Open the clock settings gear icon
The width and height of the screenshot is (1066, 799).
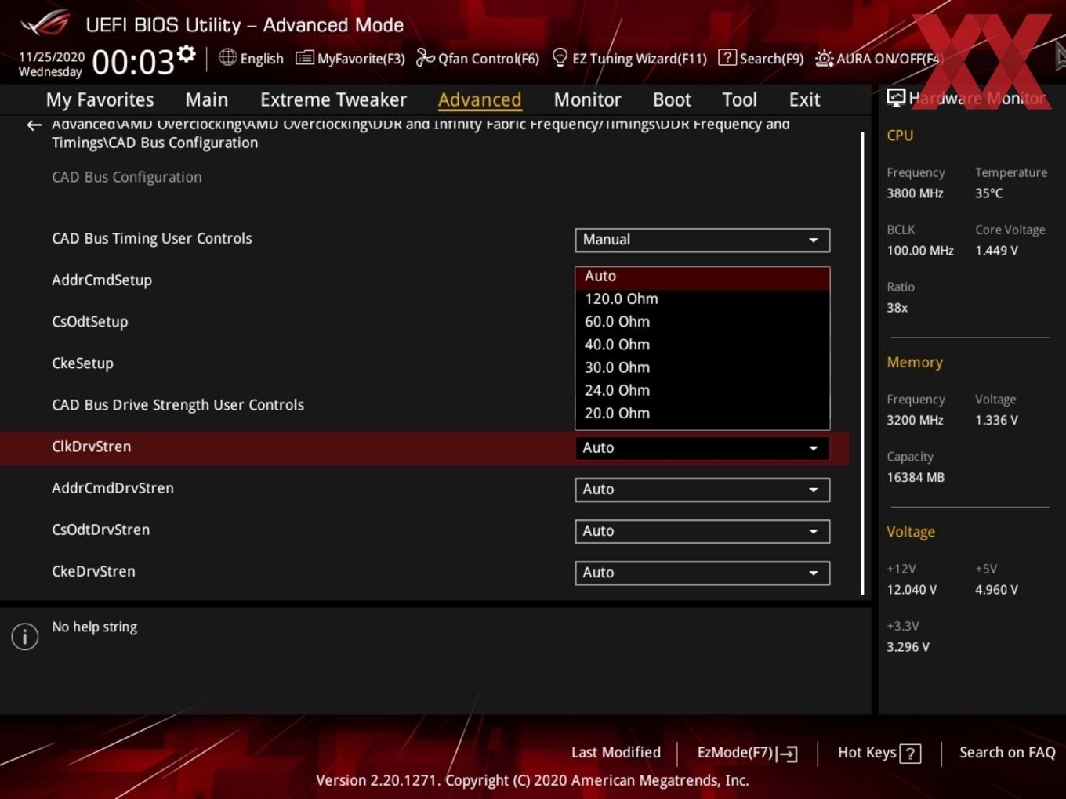coord(186,53)
